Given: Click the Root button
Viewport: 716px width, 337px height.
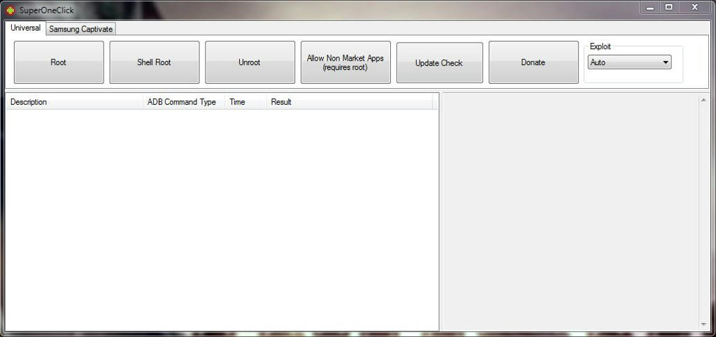Looking at the screenshot, I should tap(59, 62).
